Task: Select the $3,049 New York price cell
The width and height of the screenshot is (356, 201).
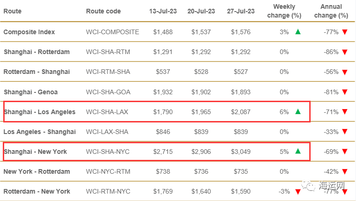Action: pyautogui.click(x=241, y=152)
